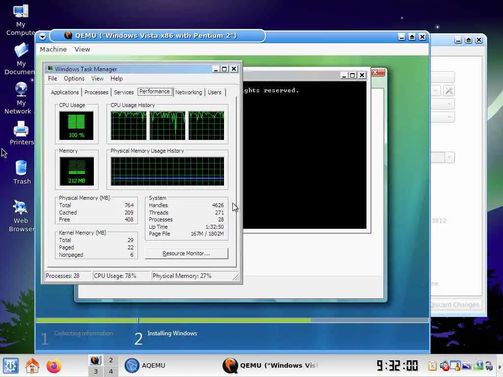Click the 'Collecting information' step label
Screen dimensions: 503x377
[x=84, y=333]
